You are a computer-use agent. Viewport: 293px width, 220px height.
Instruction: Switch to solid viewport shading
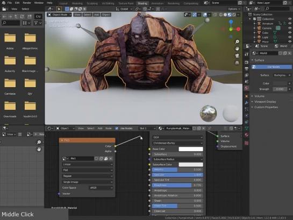coord(225,15)
